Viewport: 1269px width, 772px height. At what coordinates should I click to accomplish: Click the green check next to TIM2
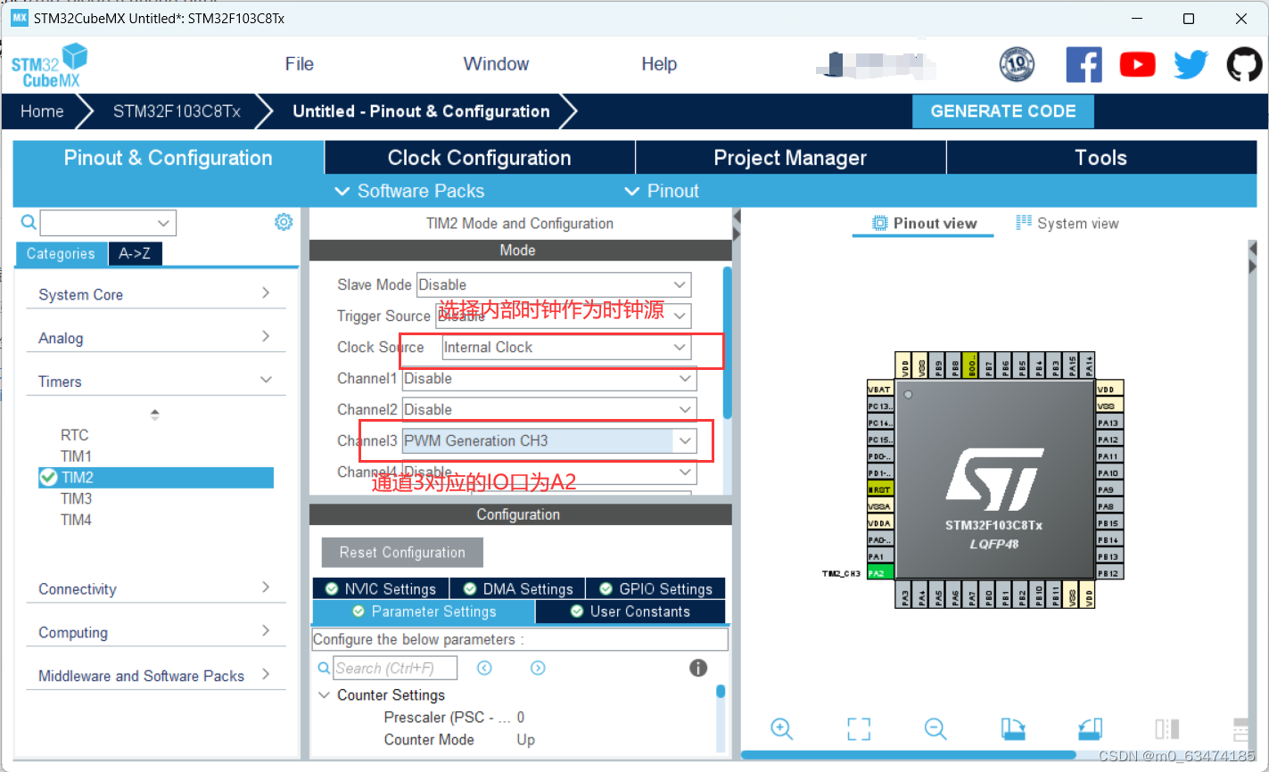tap(48, 478)
